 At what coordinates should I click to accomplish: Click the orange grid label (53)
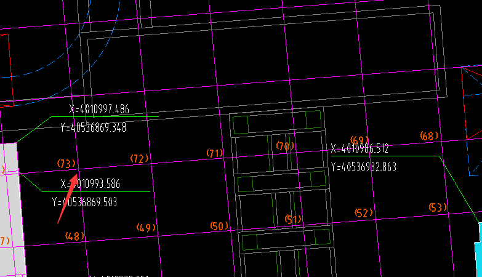click(x=438, y=207)
